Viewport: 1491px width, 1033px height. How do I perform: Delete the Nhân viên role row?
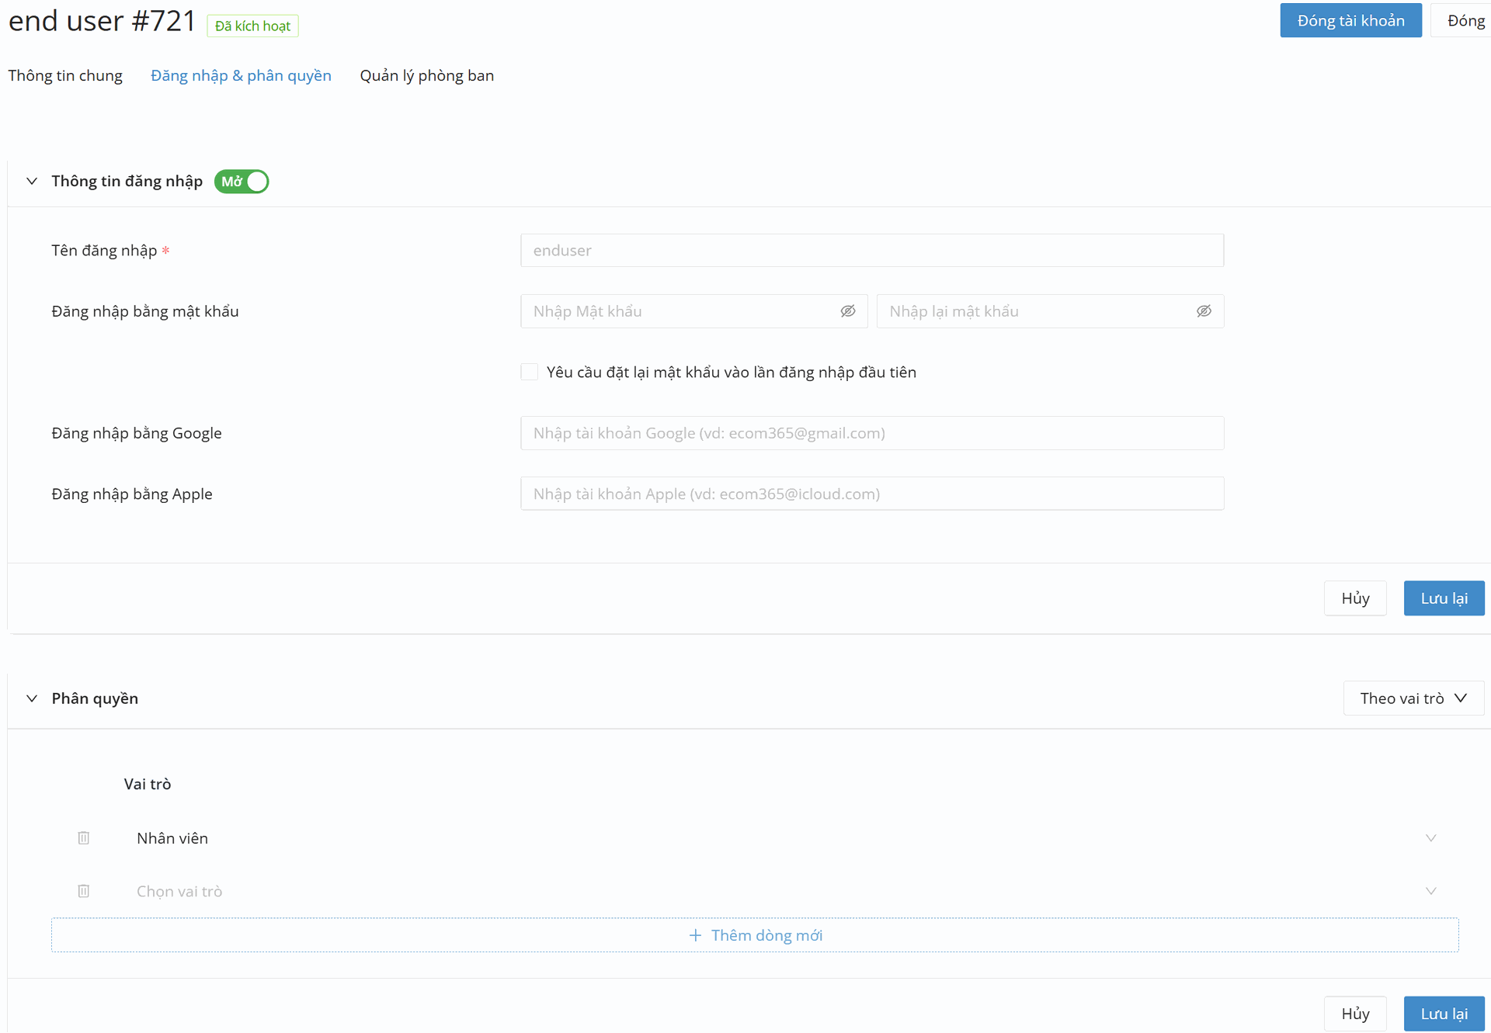point(84,838)
